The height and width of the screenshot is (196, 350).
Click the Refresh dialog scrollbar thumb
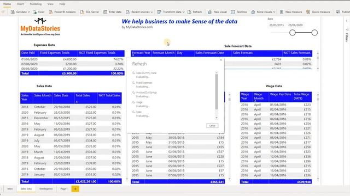217,91
